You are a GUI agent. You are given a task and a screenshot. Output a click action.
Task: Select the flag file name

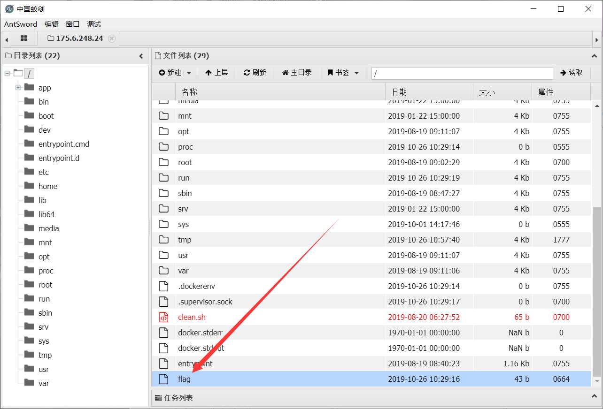pos(184,379)
